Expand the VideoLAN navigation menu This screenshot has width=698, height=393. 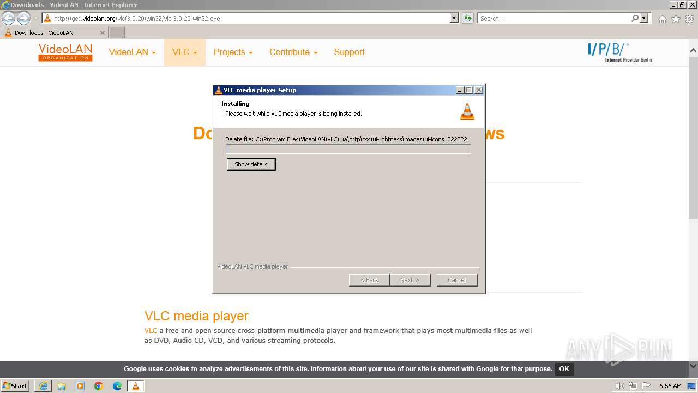coord(132,52)
